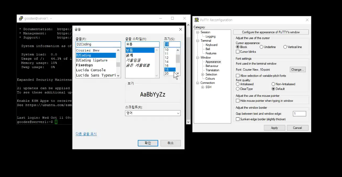Click the font style input field

tap(142, 44)
